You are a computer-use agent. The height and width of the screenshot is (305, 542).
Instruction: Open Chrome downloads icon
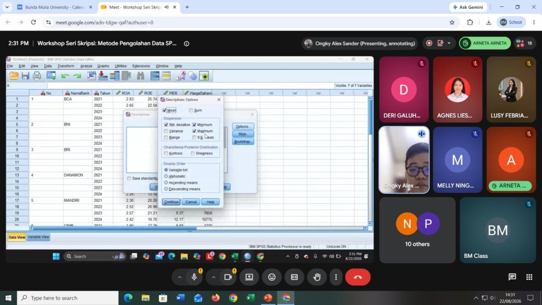(x=489, y=22)
